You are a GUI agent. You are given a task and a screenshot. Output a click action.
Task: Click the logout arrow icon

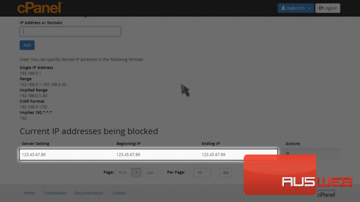click(321, 8)
